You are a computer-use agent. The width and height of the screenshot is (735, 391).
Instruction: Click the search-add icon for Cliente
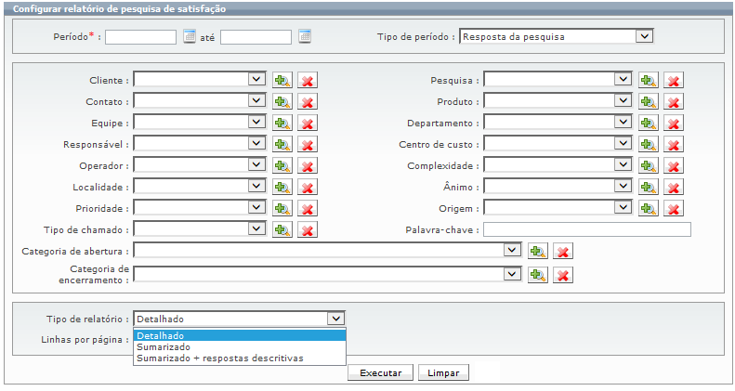[x=282, y=80]
